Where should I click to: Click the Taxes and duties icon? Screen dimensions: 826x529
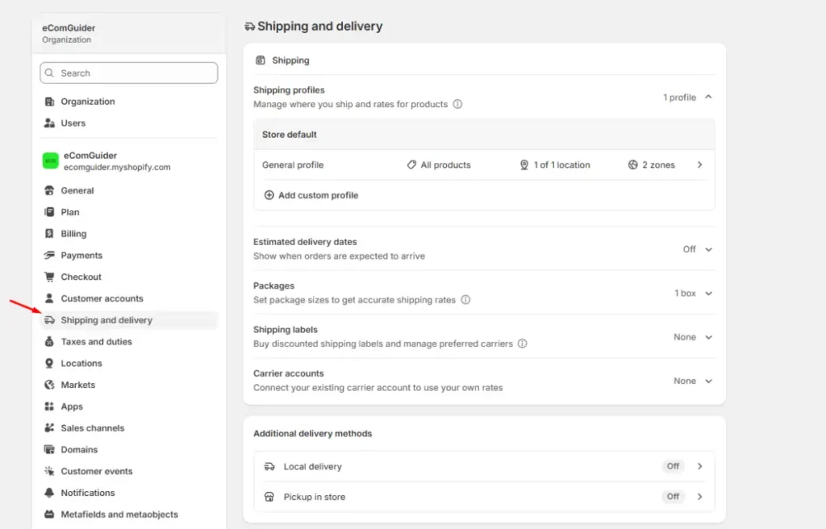[x=49, y=341]
